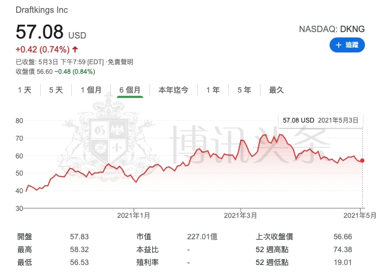
Task: Click the red data point dot on the chart
Action: (362, 161)
